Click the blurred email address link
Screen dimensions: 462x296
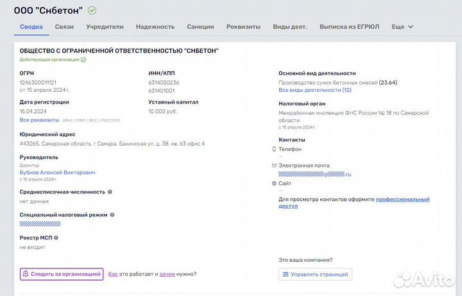pos(314,174)
